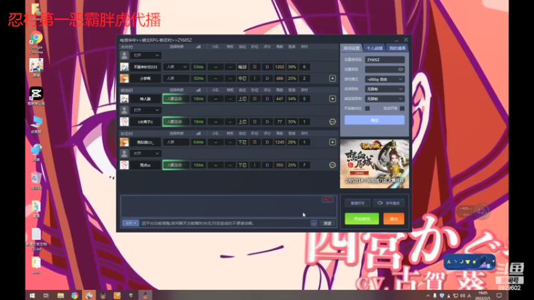Click the fist avatar on the 355 games row
534x300 pixels.
click(x=124, y=165)
